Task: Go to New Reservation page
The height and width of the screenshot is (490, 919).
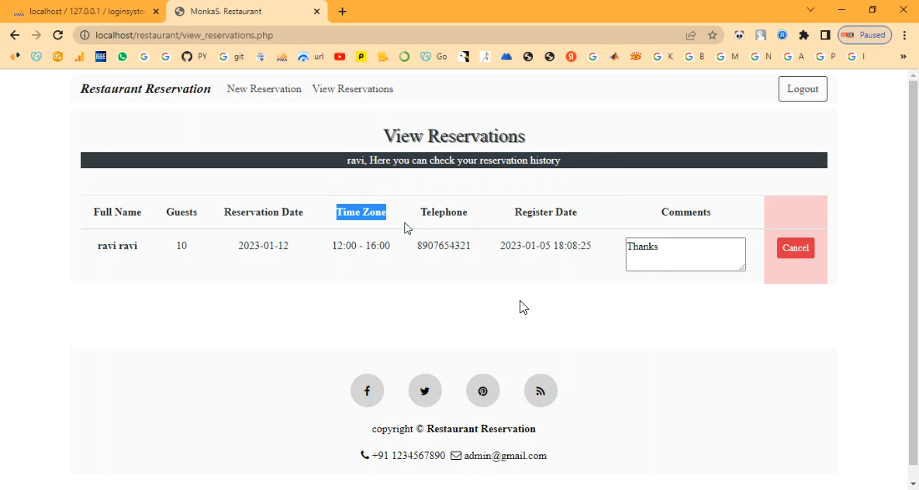Action: 264,89
